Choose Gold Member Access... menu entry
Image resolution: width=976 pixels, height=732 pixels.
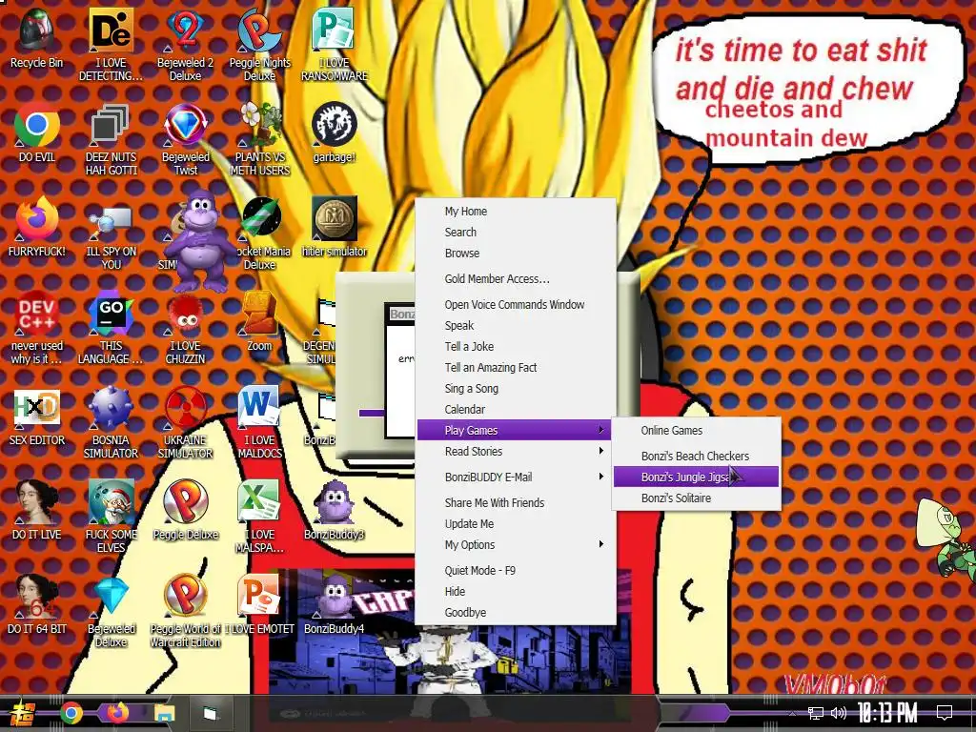516,279
